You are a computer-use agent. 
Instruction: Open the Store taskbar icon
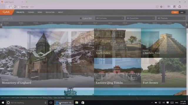click(83, 102)
